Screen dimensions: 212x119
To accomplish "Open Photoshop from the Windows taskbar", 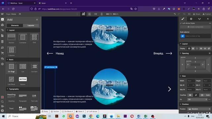I will coord(84,116).
